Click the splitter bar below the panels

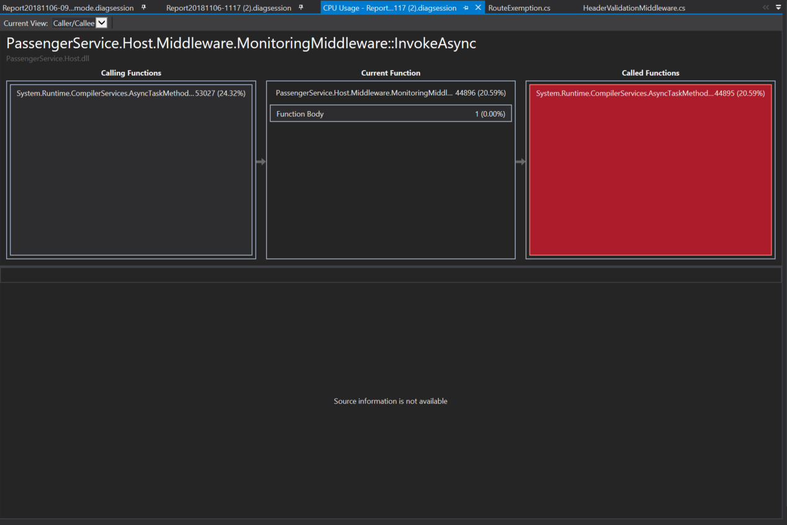click(390, 274)
